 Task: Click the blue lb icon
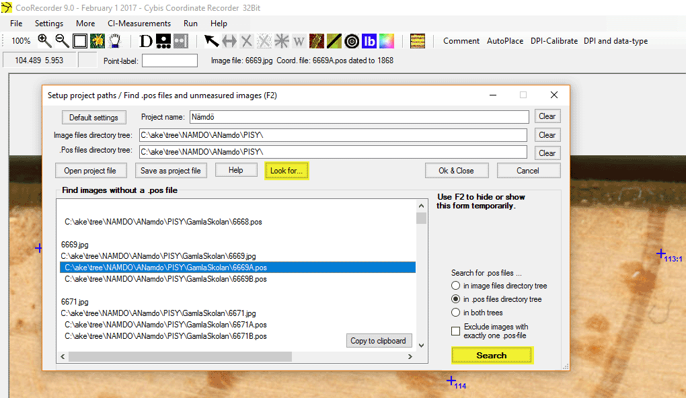(369, 41)
